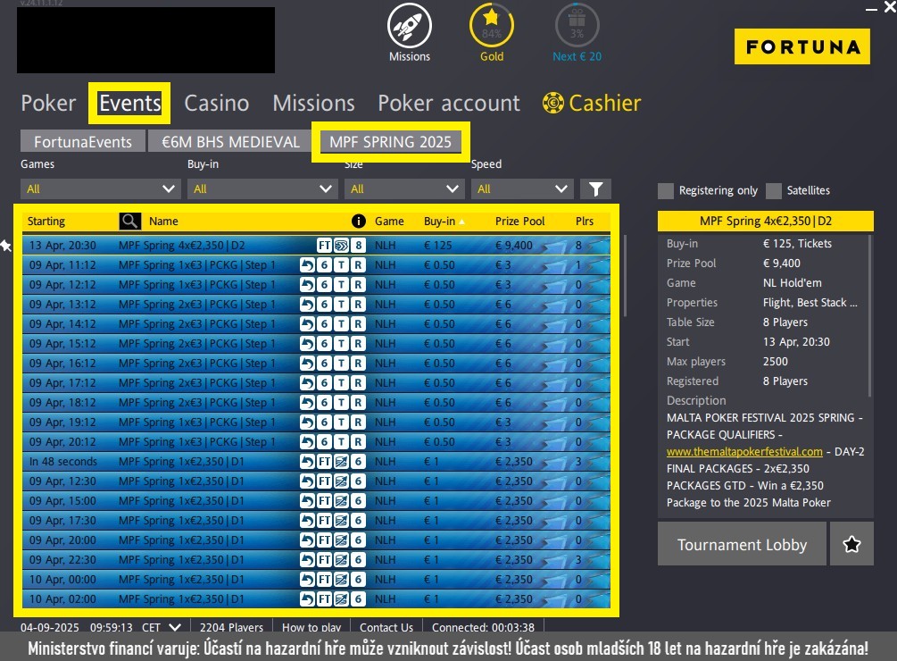Switch to the FortunaEvents sub-tab

83,141
